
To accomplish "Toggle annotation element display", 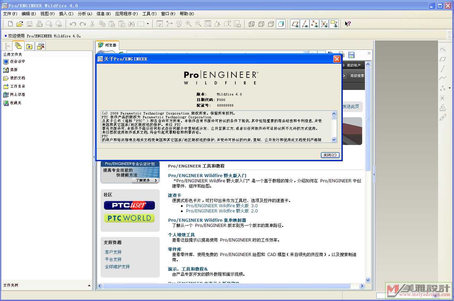I will click(x=334, y=24).
